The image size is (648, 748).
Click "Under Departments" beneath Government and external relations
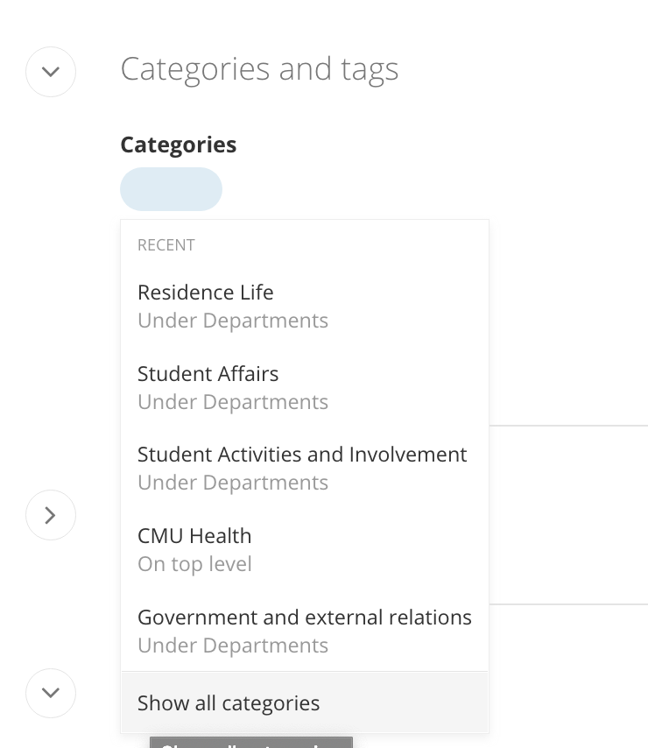(233, 646)
